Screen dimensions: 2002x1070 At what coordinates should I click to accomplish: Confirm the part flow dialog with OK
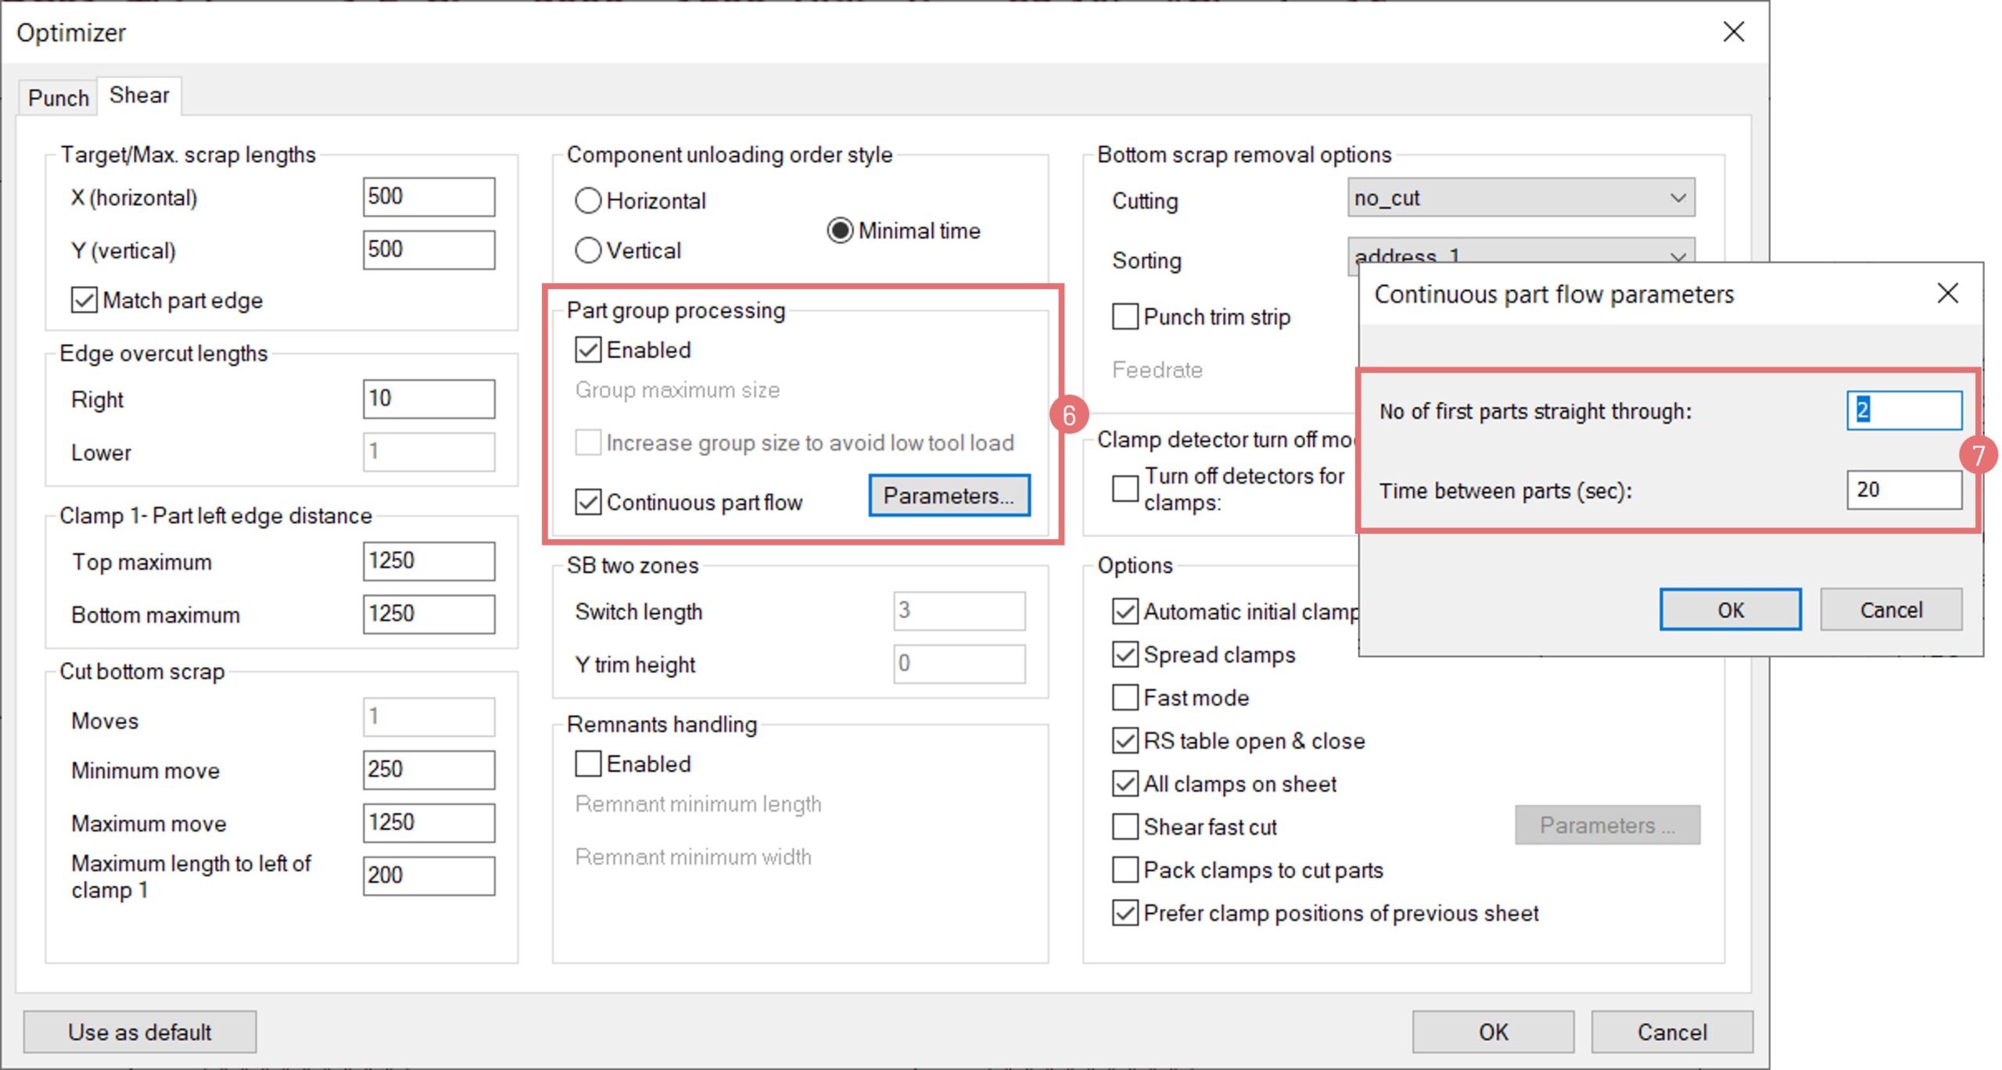point(1730,610)
